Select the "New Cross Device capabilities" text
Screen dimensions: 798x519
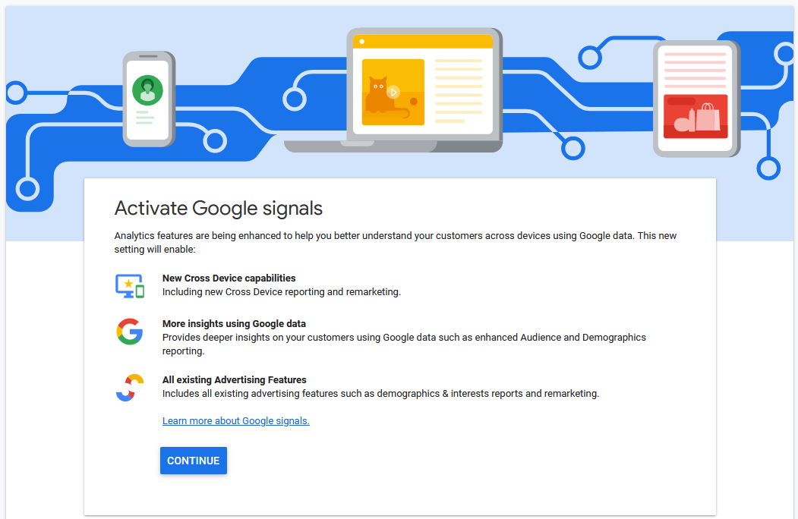coord(229,278)
